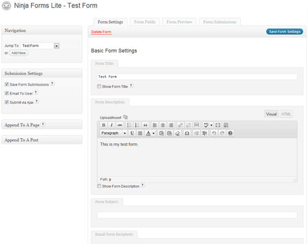The image size is (308, 244).
Task: Click the Upload/Insert media icon
Action: [x=125, y=117]
